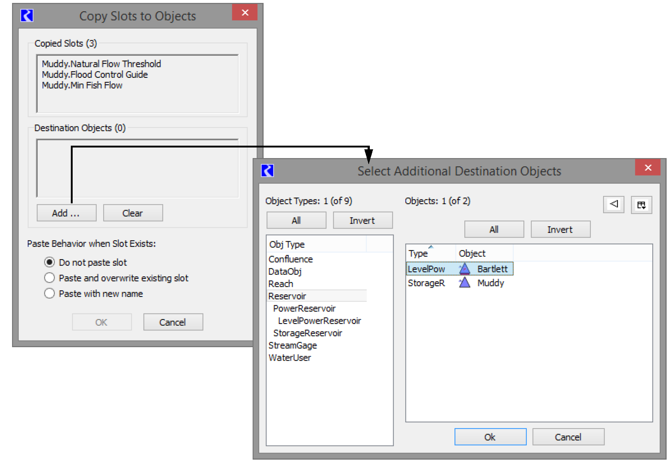Clear the destination objects list

pyautogui.click(x=133, y=213)
